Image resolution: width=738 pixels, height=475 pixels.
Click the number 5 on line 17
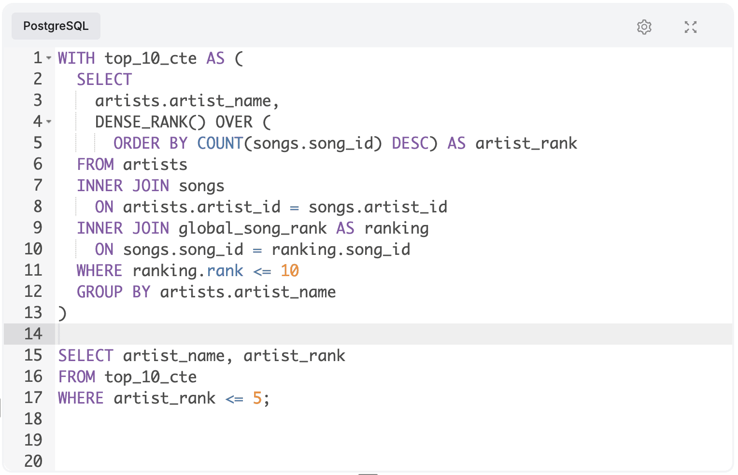257,398
